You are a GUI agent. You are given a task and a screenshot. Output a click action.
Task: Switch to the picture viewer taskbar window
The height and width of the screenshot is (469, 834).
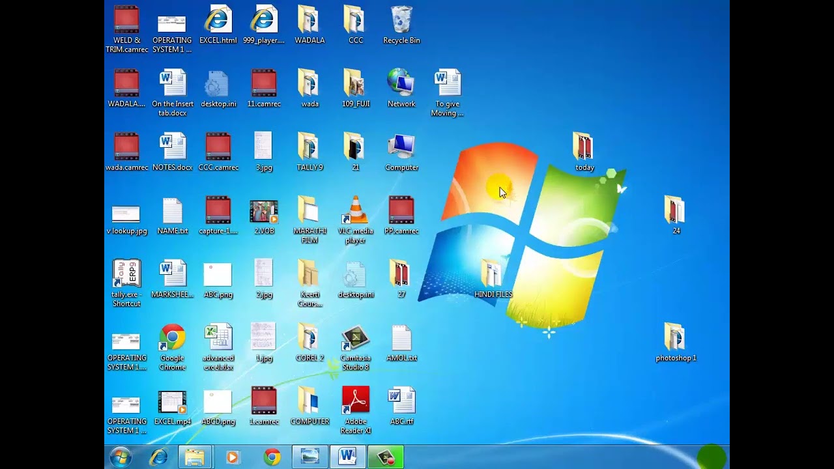pyautogui.click(x=309, y=457)
